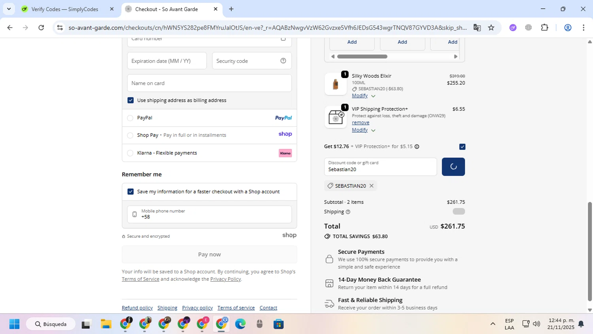The height and width of the screenshot is (334, 593).
Task: Click the volume speaker tray icon
Action: (536, 324)
